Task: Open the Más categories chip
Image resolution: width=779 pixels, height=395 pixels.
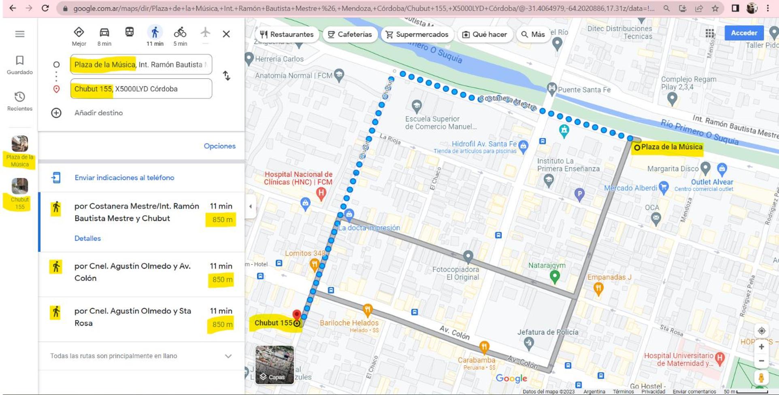Action: point(533,34)
